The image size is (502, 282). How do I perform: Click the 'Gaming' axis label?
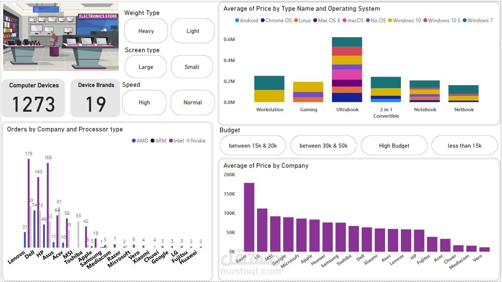tap(308, 110)
